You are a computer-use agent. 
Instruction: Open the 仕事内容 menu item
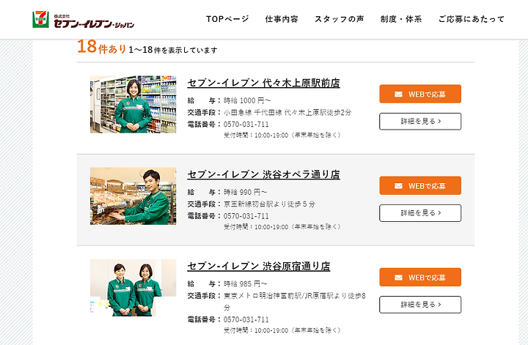pos(282,19)
